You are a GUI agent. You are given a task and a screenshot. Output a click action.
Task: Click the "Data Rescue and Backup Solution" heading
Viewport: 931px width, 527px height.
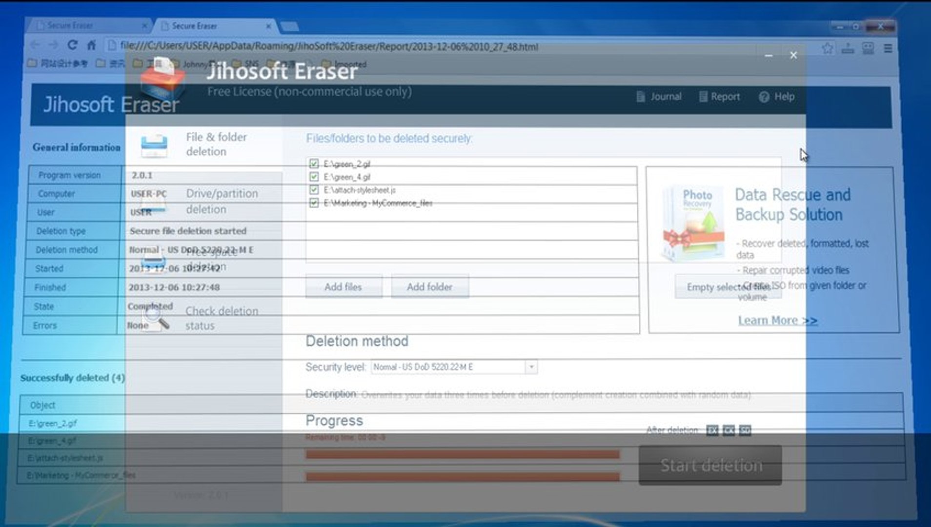click(x=793, y=204)
